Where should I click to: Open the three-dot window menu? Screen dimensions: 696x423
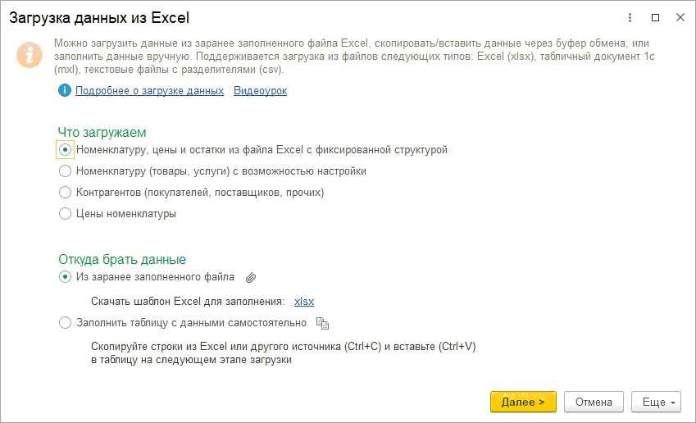630,16
